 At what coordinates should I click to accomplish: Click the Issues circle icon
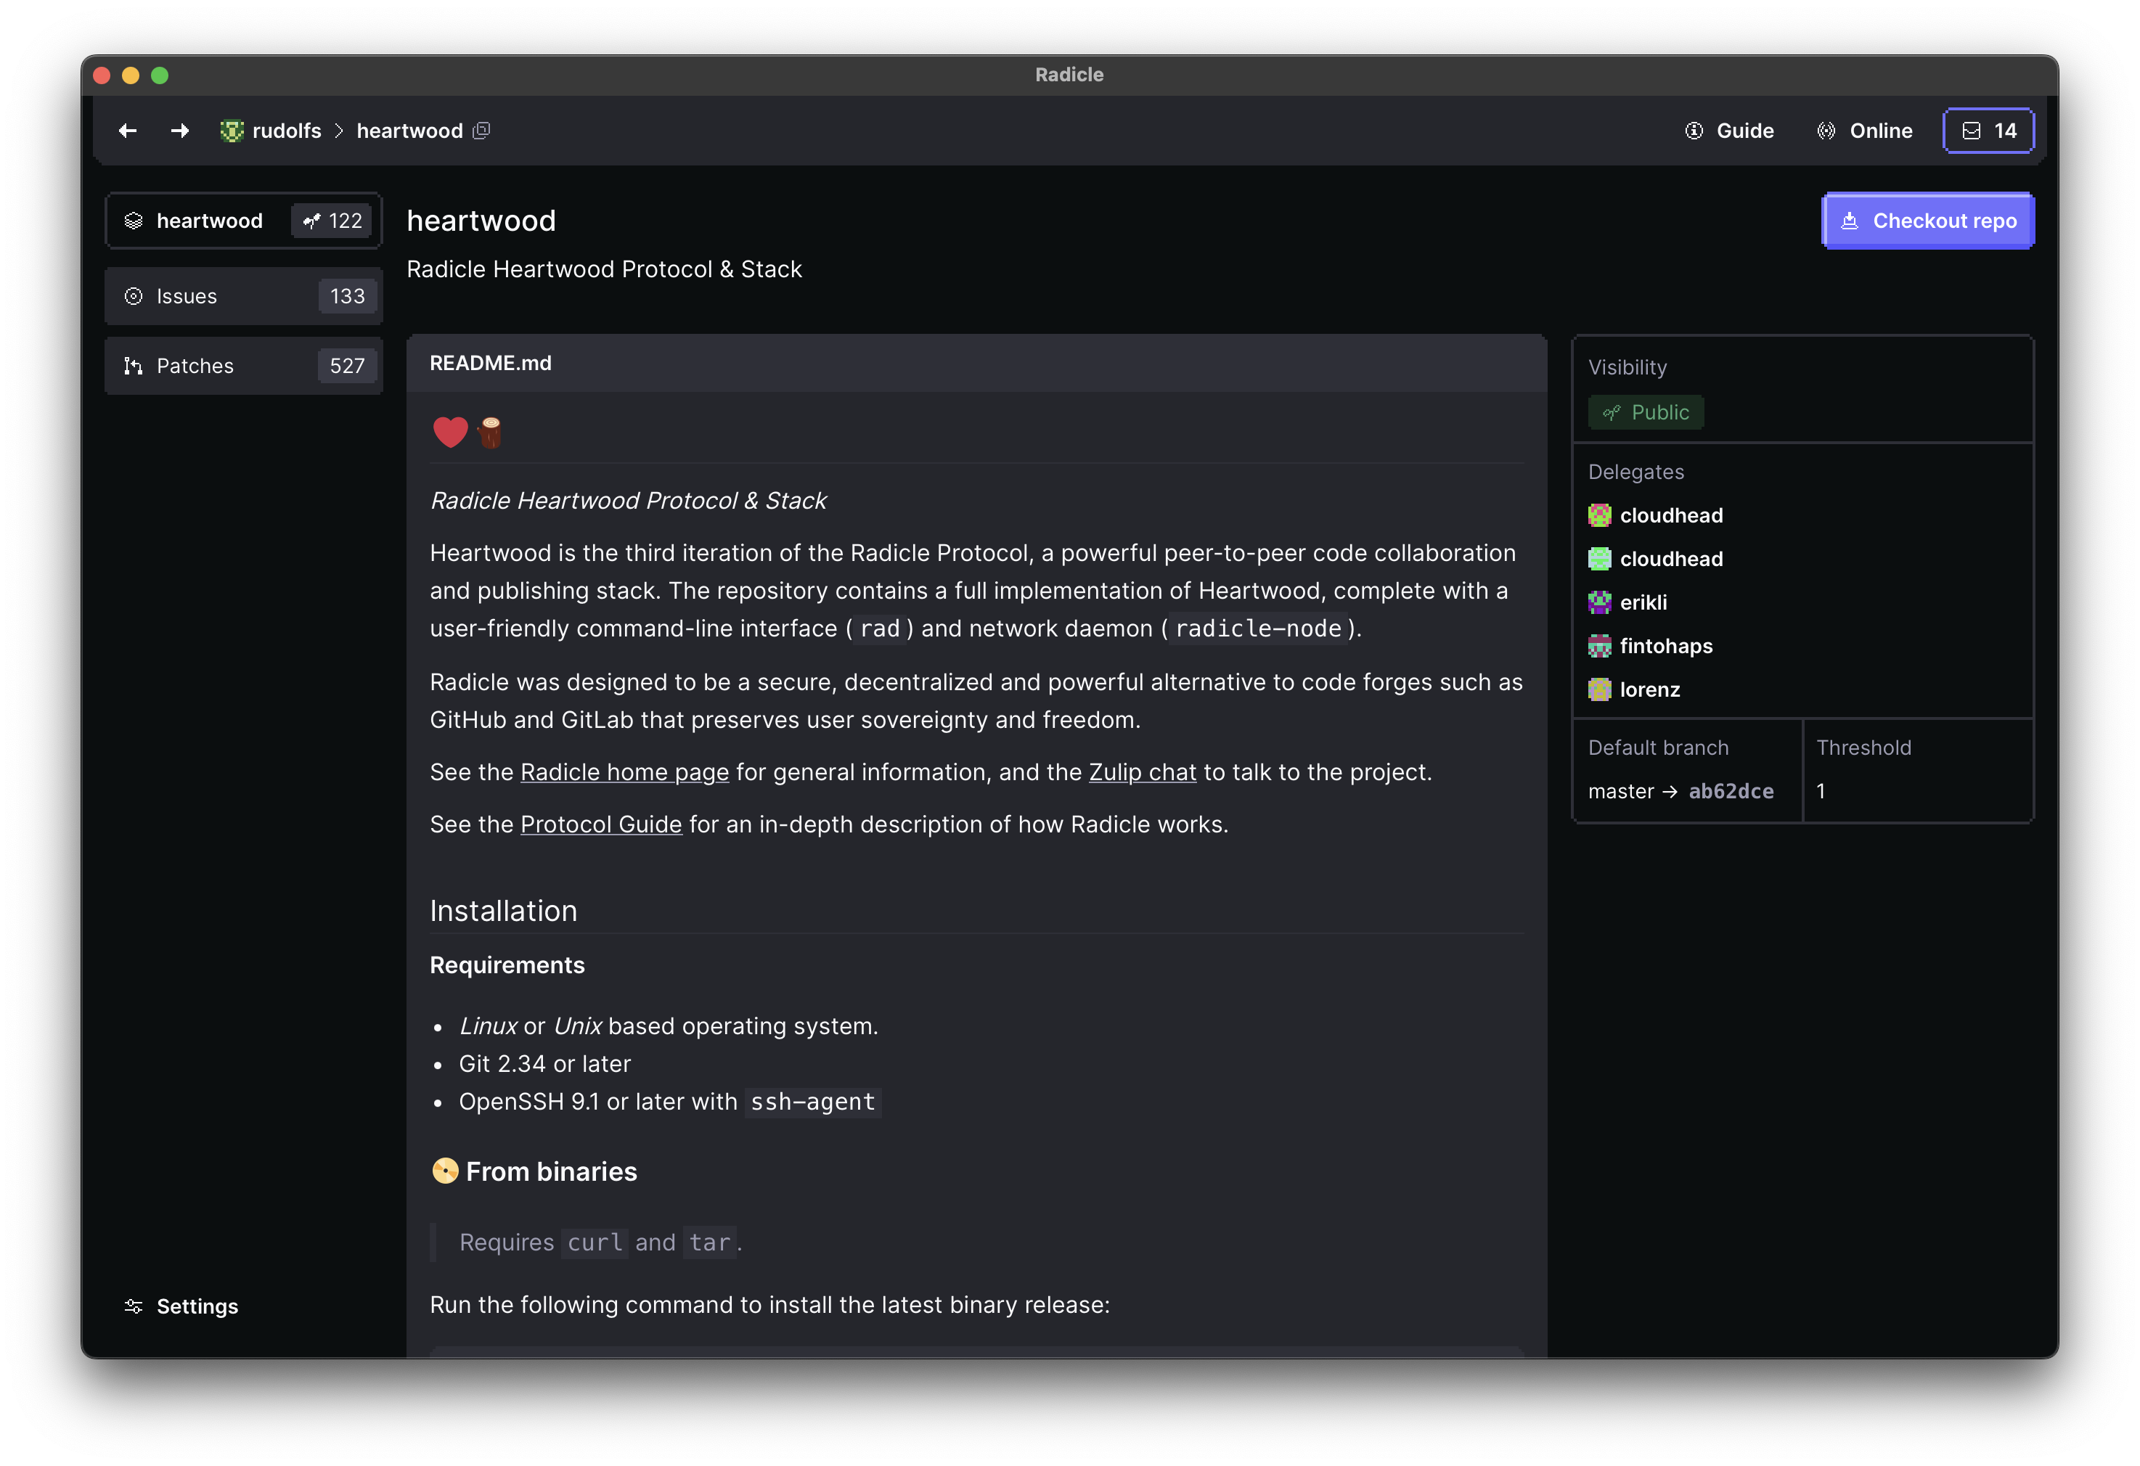134,297
